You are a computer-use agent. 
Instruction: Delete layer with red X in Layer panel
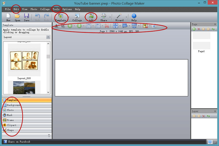point(204,116)
